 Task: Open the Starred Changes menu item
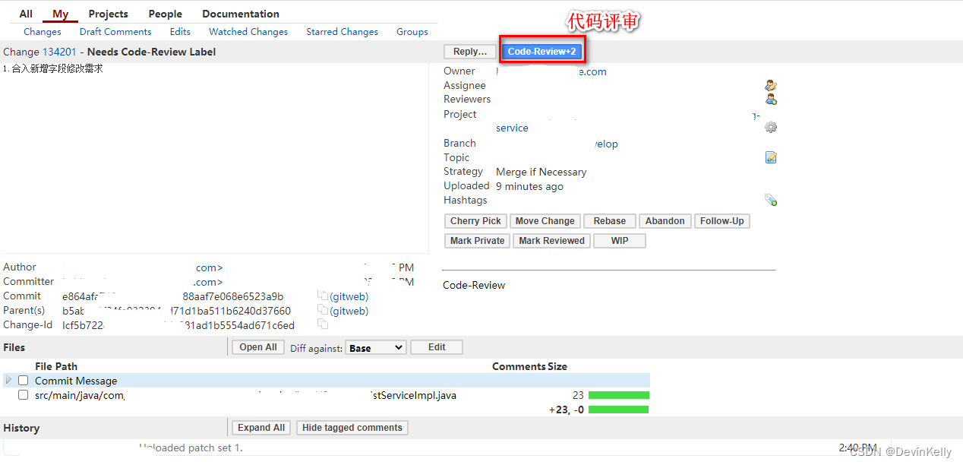point(342,31)
